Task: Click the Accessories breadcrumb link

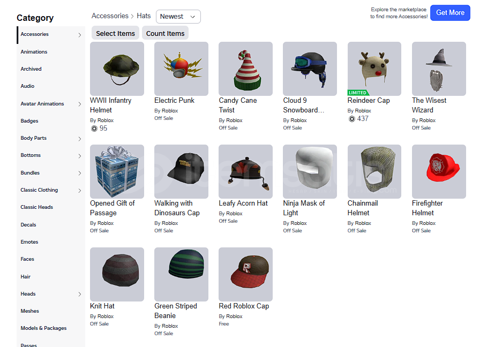Action: pos(110,16)
